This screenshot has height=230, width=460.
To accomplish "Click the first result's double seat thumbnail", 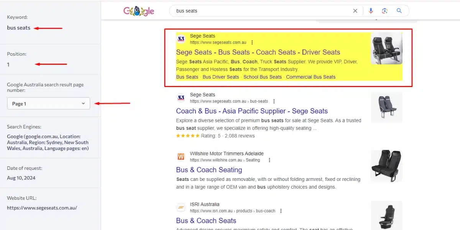I will [386, 48].
